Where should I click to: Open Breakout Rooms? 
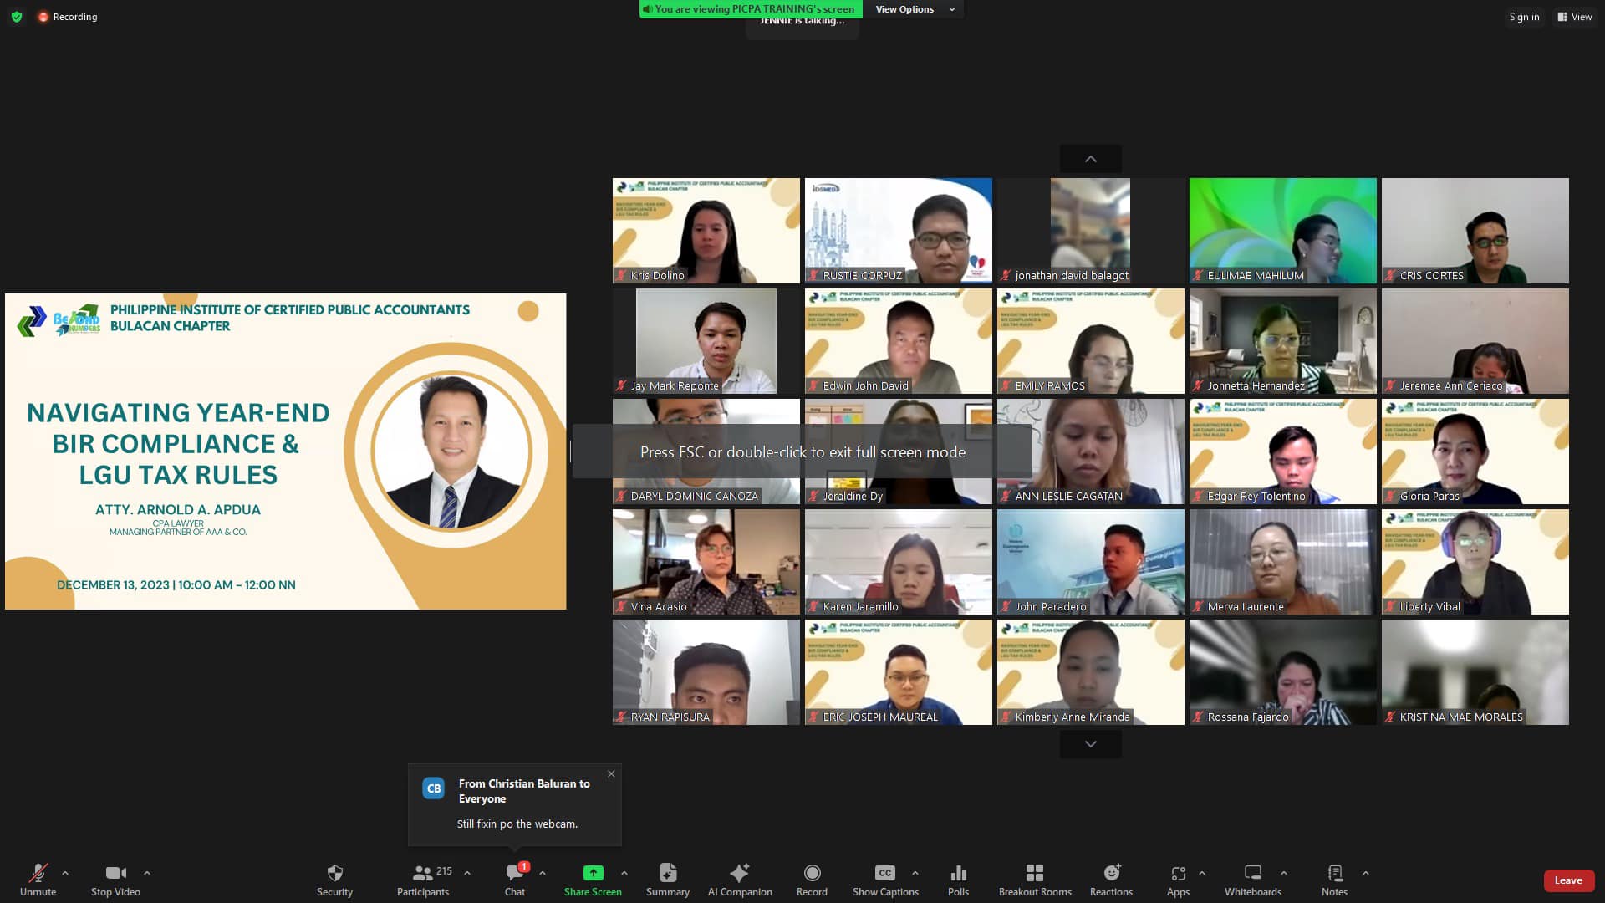pyautogui.click(x=1035, y=880)
